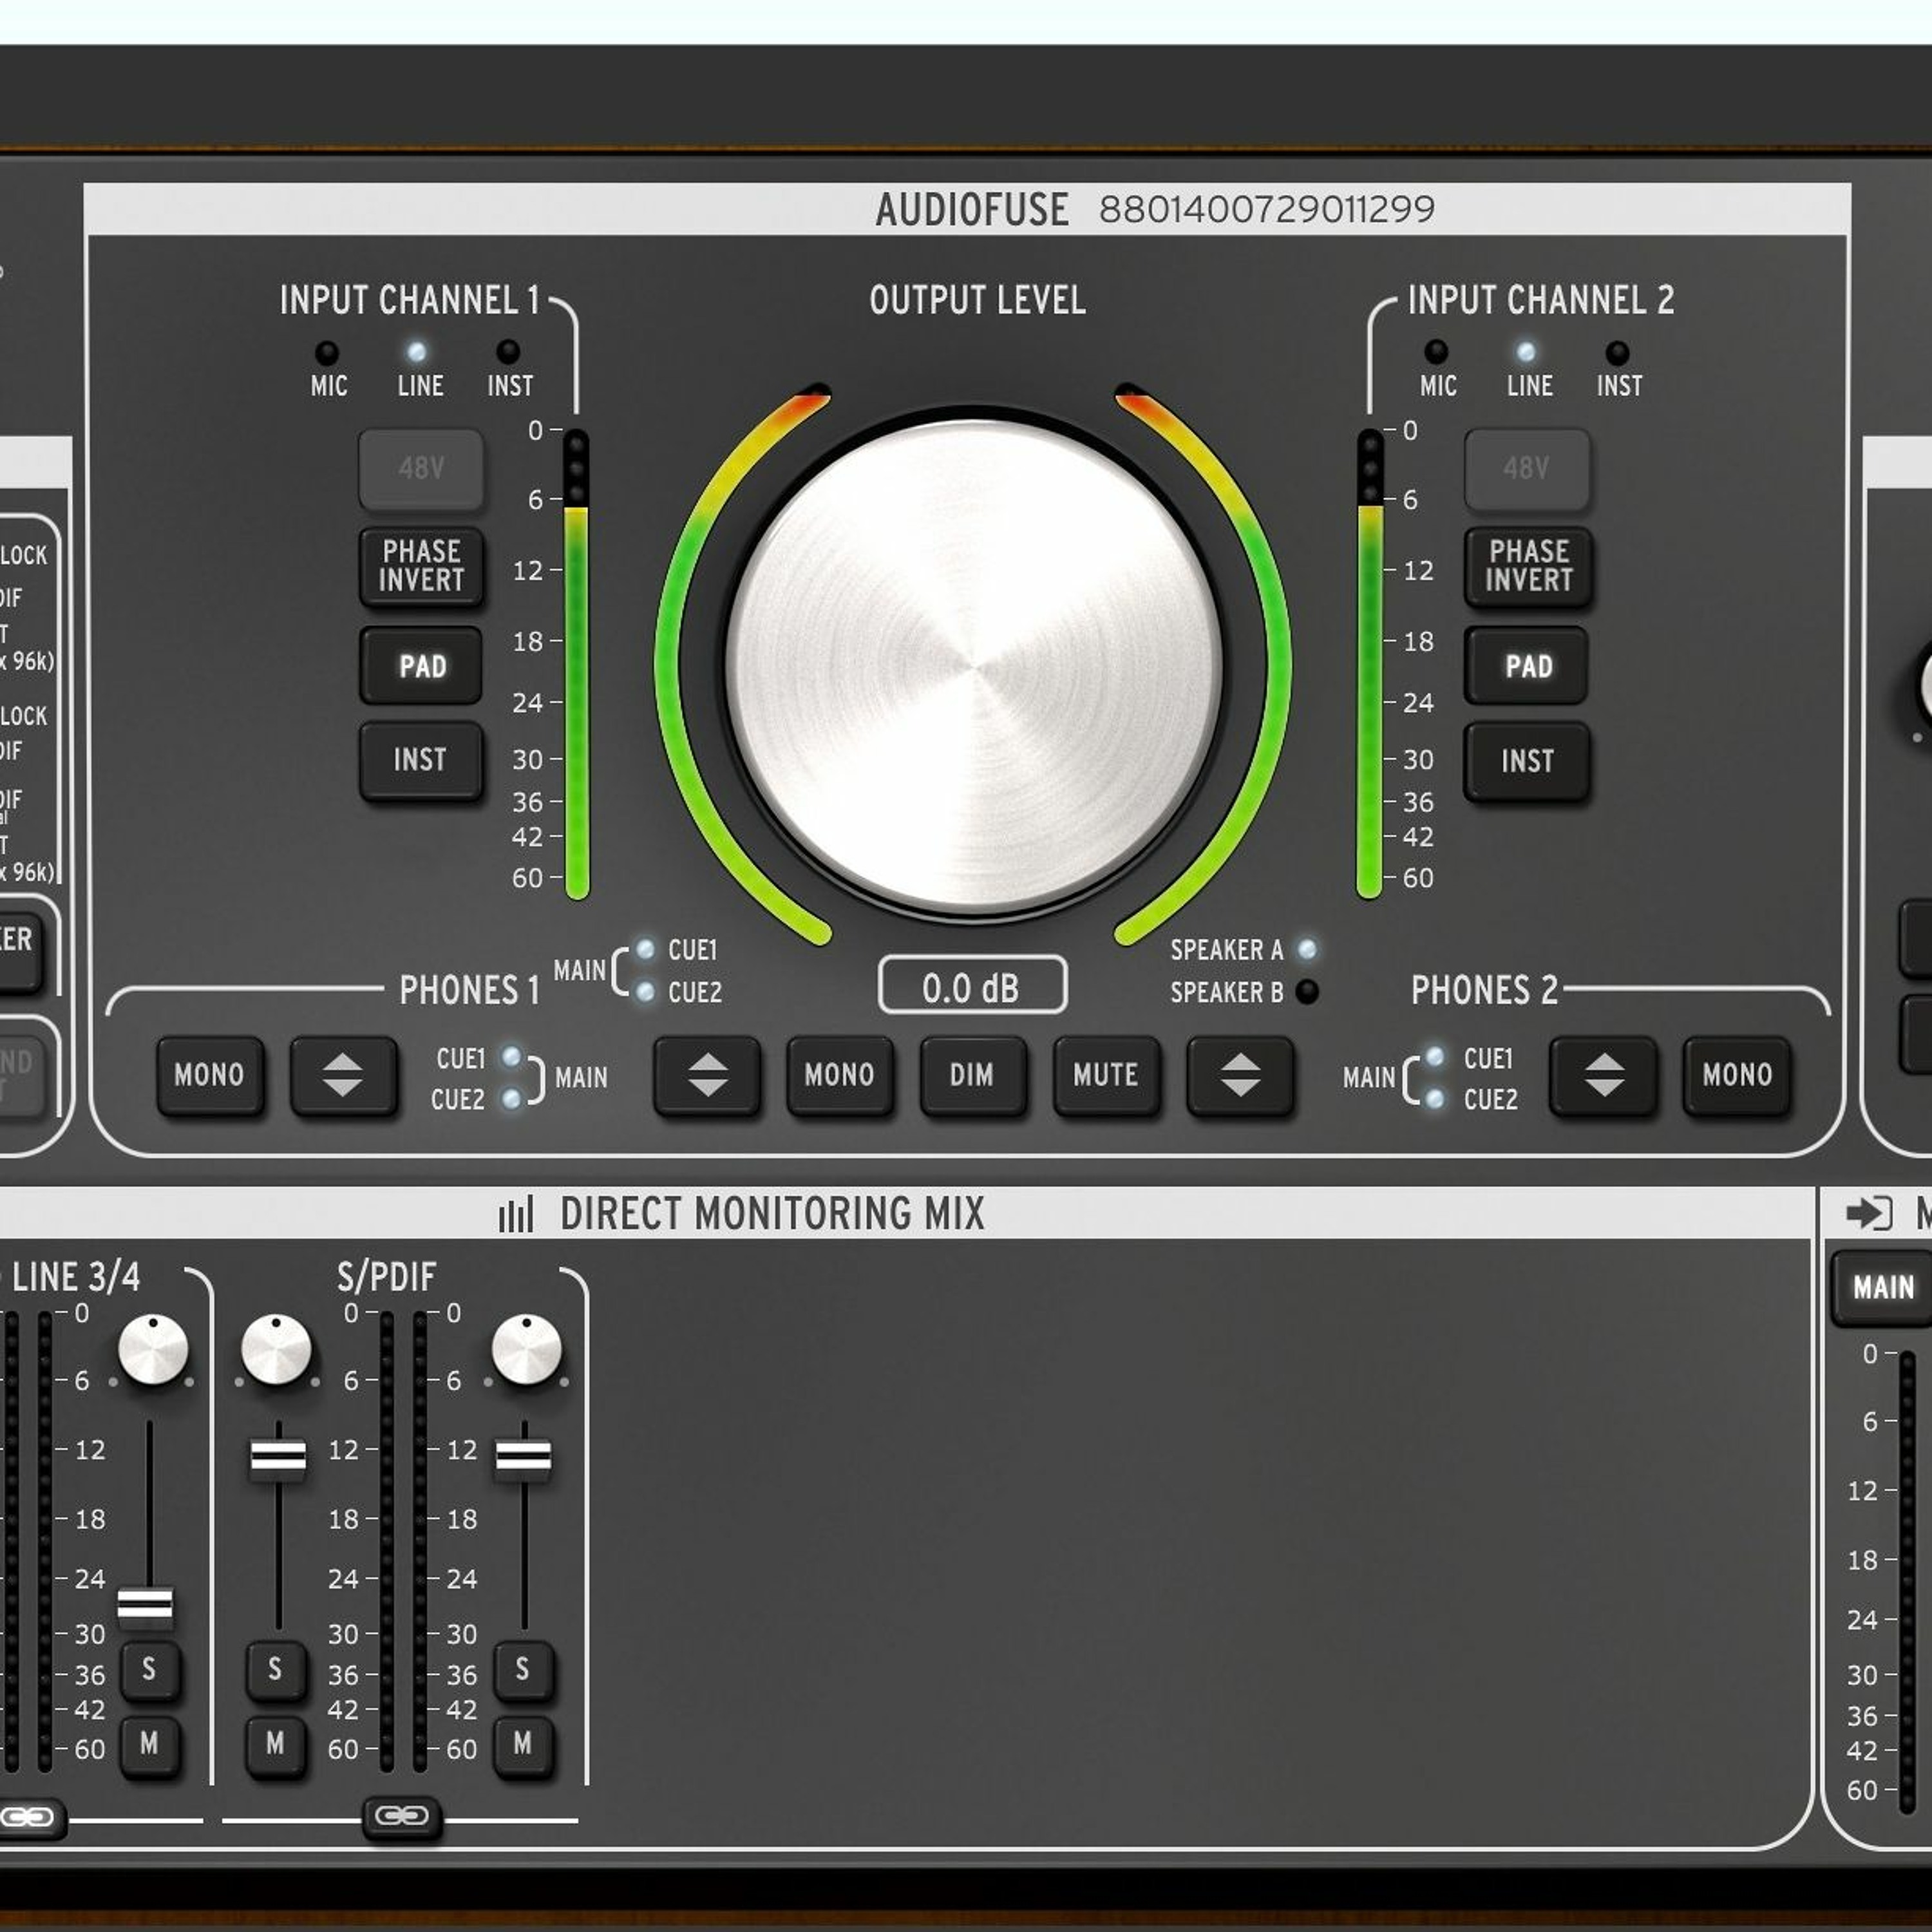Viewport: 1932px width, 1932px height.
Task: Select INST input LED on Input Channel 2
Action: point(1617,352)
